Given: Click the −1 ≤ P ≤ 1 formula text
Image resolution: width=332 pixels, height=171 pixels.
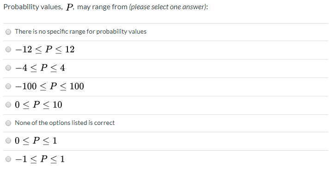Looking at the screenshot, I should pyautogui.click(x=40, y=159).
